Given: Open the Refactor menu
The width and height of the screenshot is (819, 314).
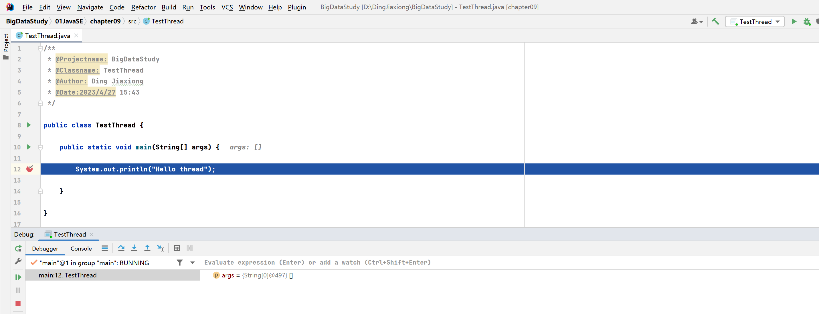Looking at the screenshot, I should click(143, 7).
